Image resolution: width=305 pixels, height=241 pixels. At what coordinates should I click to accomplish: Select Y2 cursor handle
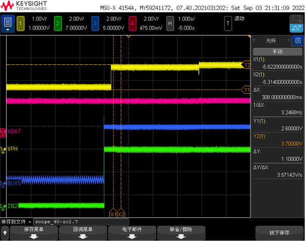(246, 65)
